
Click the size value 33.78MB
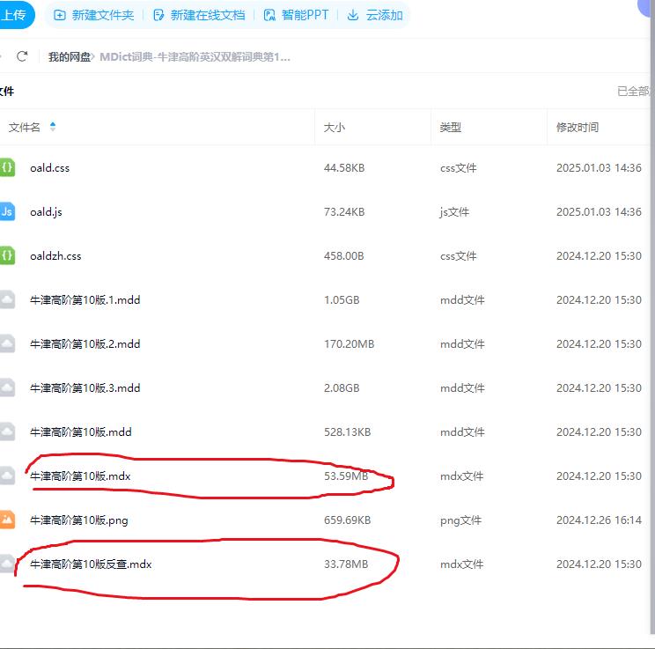[346, 564]
